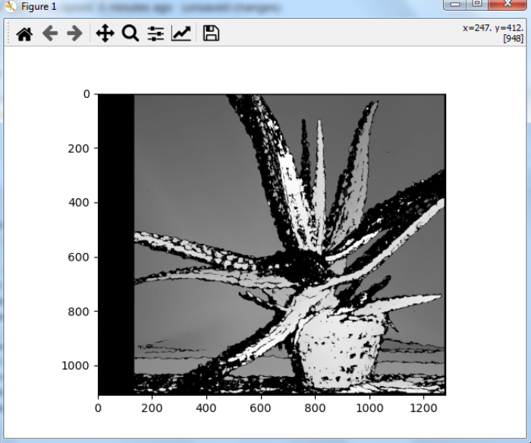
Task: Close the Figure 1 window
Action: click(x=507, y=4)
